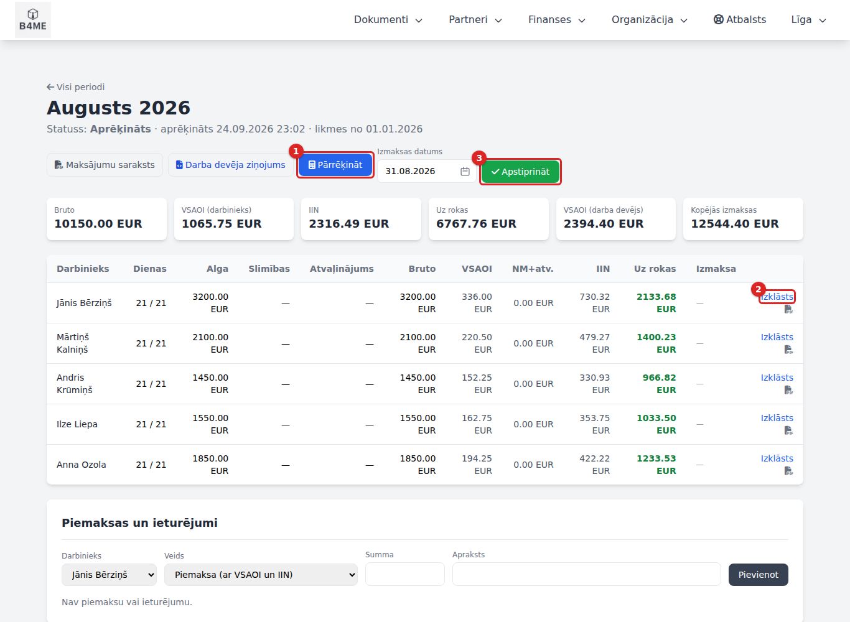The image size is (850, 622).
Task: Open the Veids type dropdown
Action: 261,575
